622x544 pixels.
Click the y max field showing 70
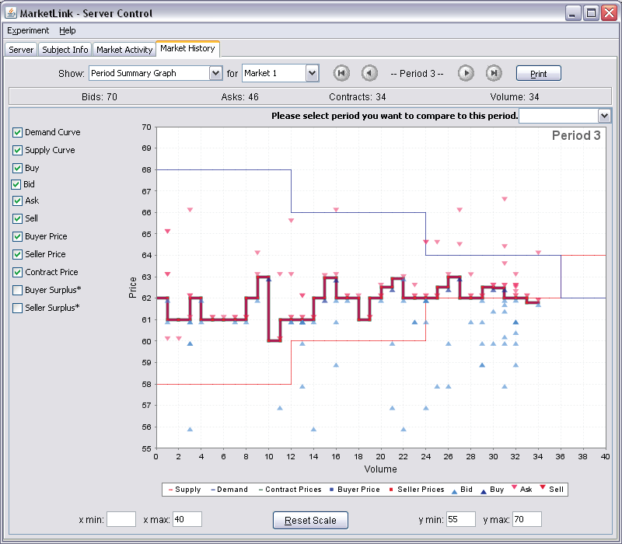[x=527, y=519]
